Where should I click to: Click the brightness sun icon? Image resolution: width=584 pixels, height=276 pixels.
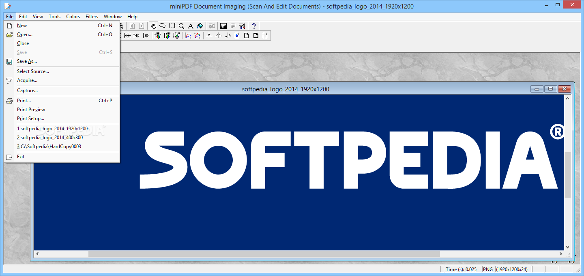coord(127,35)
